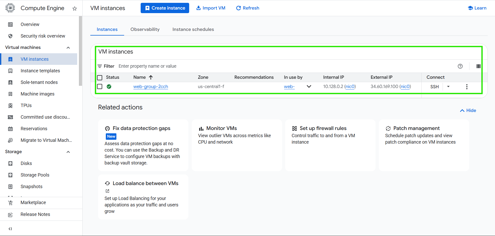Open the Instance schedules tab

193,29
